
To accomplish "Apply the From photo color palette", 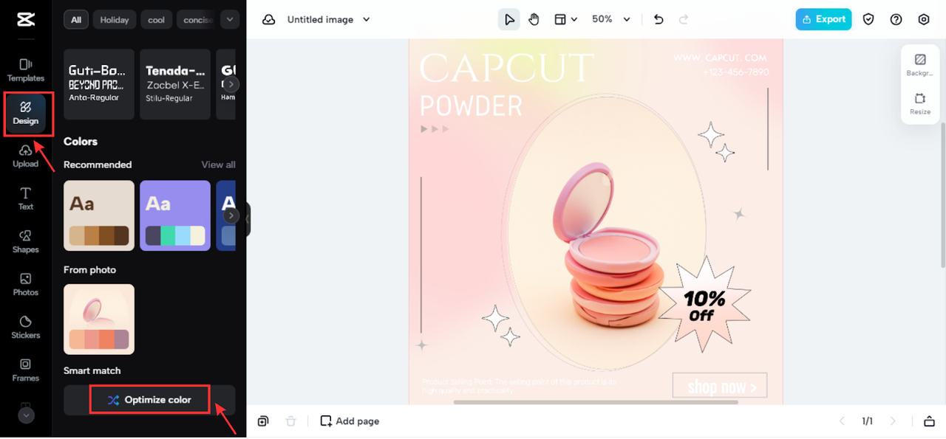I will (x=99, y=319).
